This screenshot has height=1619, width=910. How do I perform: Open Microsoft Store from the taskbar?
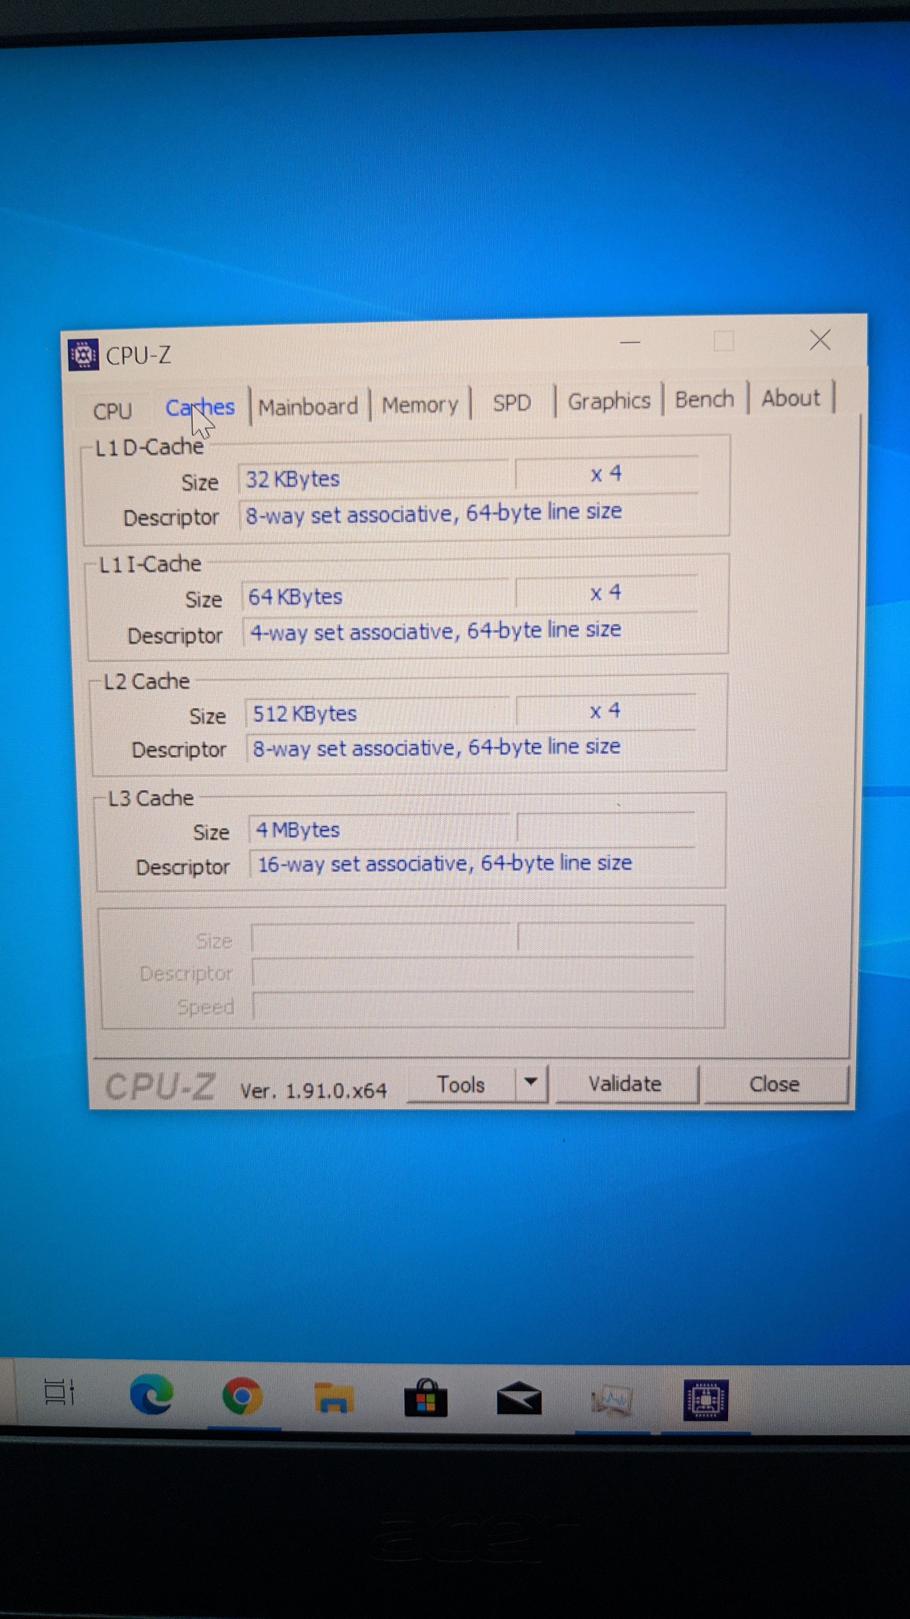click(426, 1398)
